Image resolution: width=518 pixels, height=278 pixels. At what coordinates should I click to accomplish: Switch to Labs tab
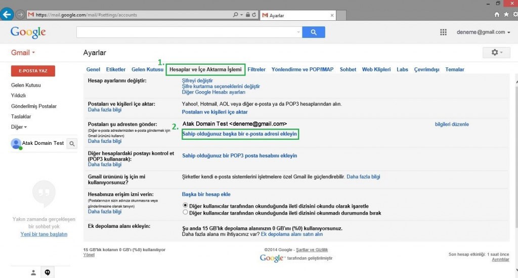(402, 69)
